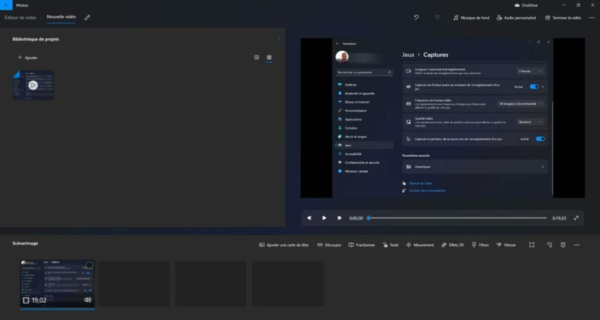Select the Fractionner tool

click(x=361, y=245)
